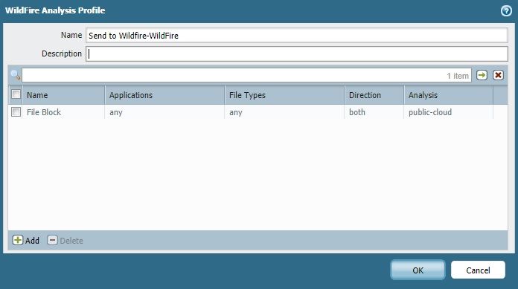Open the help icon in dialog header

pyautogui.click(x=506, y=11)
